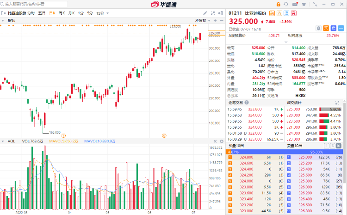
Task: Show 1-level order book depth
Action: pyautogui.click(x=326, y=146)
